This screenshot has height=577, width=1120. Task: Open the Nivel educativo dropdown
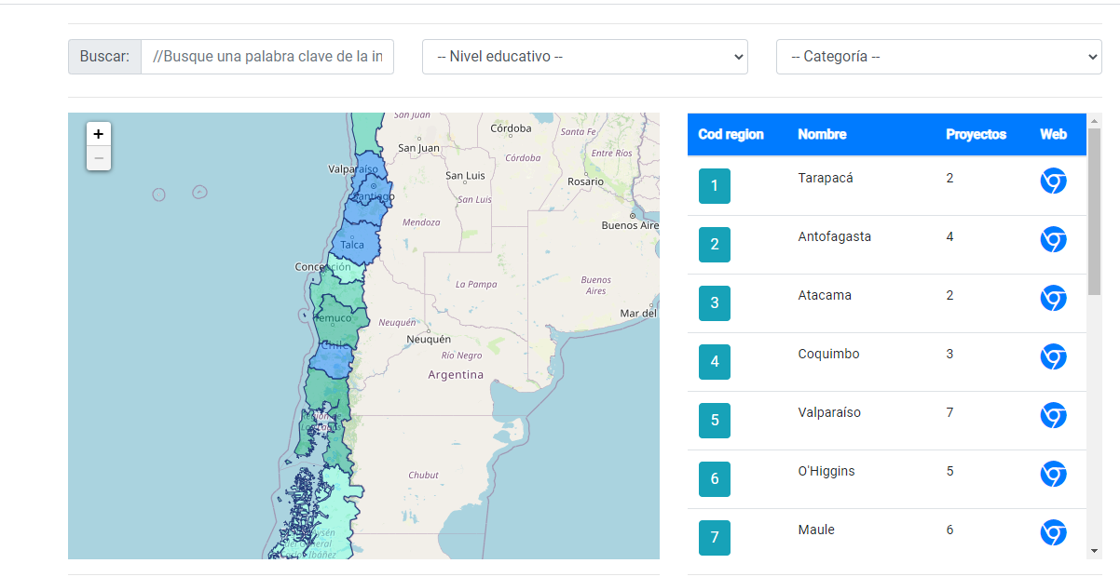coord(585,57)
